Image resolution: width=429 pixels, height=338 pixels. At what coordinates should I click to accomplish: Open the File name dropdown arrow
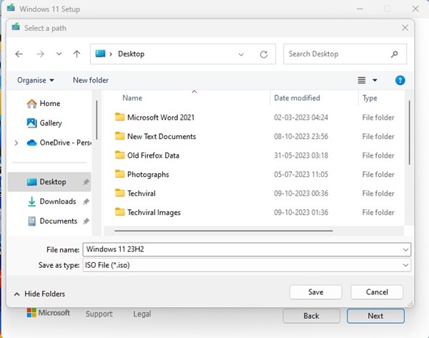[x=405, y=250]
